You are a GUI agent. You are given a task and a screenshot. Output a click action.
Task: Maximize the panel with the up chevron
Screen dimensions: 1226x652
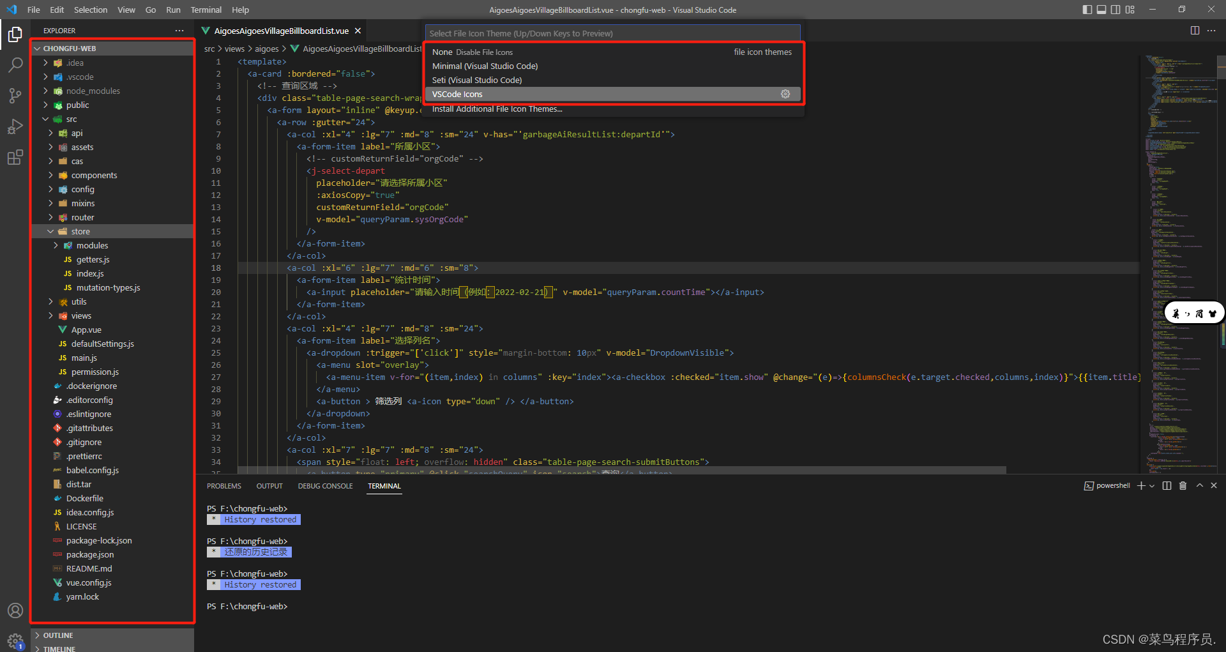coord(1200,486)
